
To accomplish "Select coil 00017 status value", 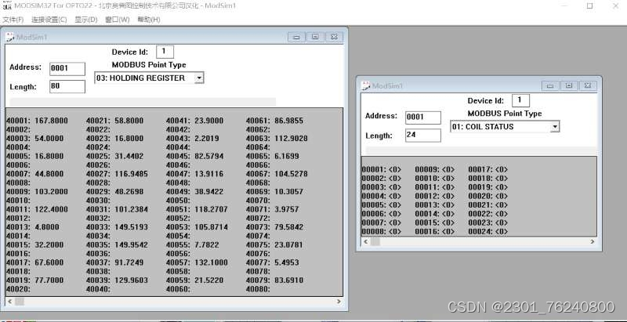I will pos(502,169).
